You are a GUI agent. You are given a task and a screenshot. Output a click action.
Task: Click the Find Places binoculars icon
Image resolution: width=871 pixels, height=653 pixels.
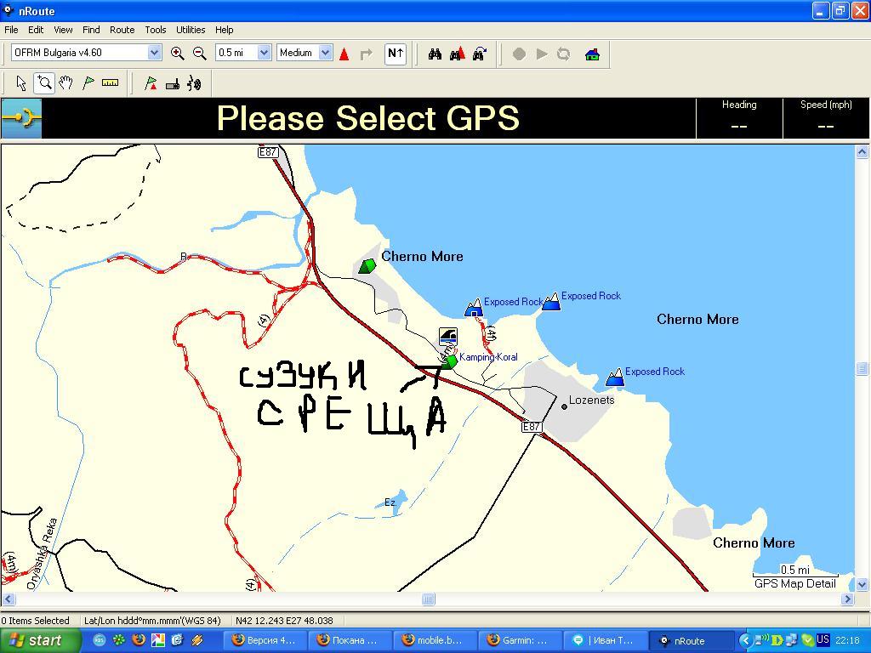coord(435,54)
